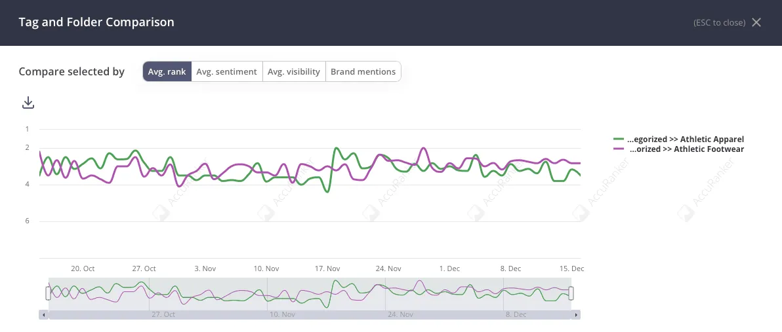Click the purple Athletic Footwear legend line marker

618,149
